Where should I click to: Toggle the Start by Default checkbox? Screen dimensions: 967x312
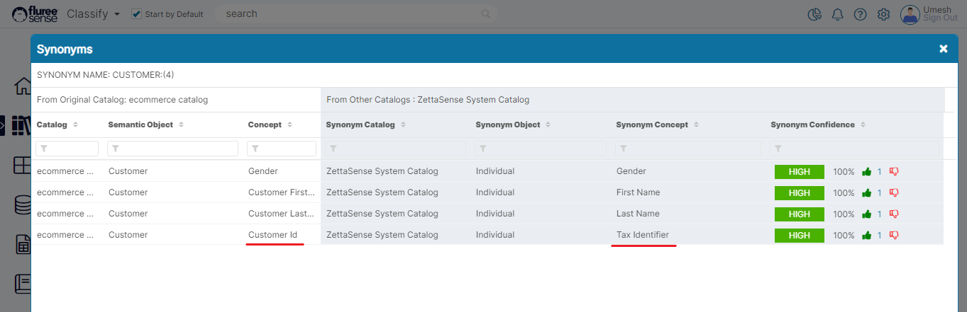[137, 14]
